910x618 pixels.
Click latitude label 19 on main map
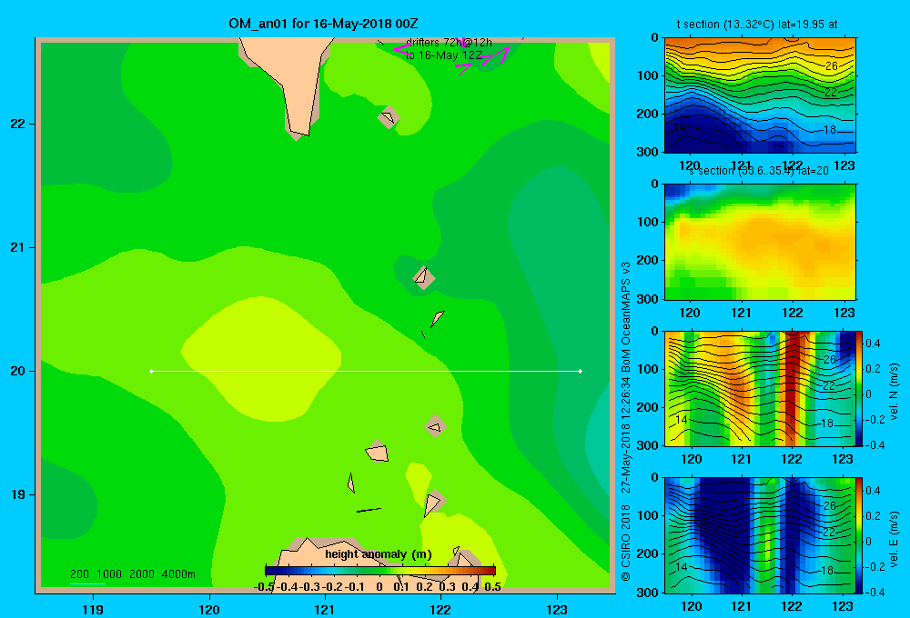pos(18,494)
